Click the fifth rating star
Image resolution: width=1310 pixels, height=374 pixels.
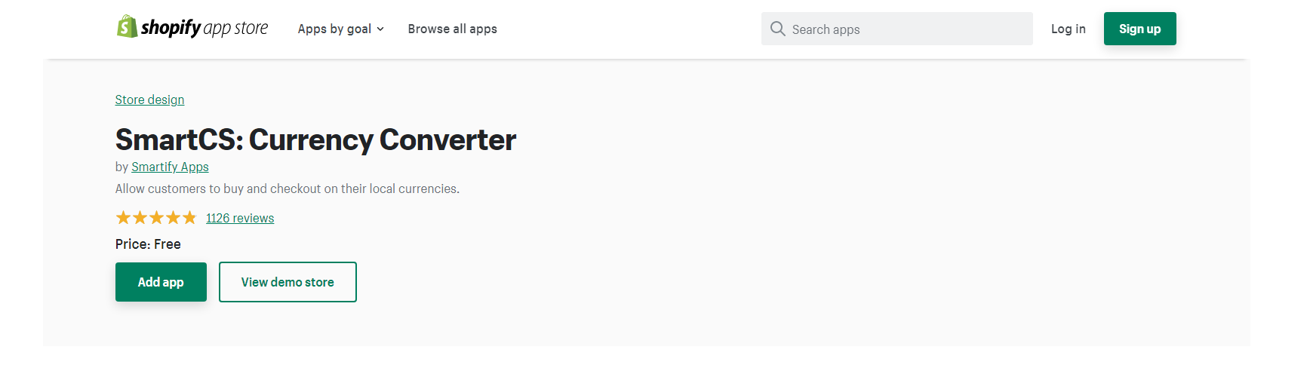(x=189, y=218)
